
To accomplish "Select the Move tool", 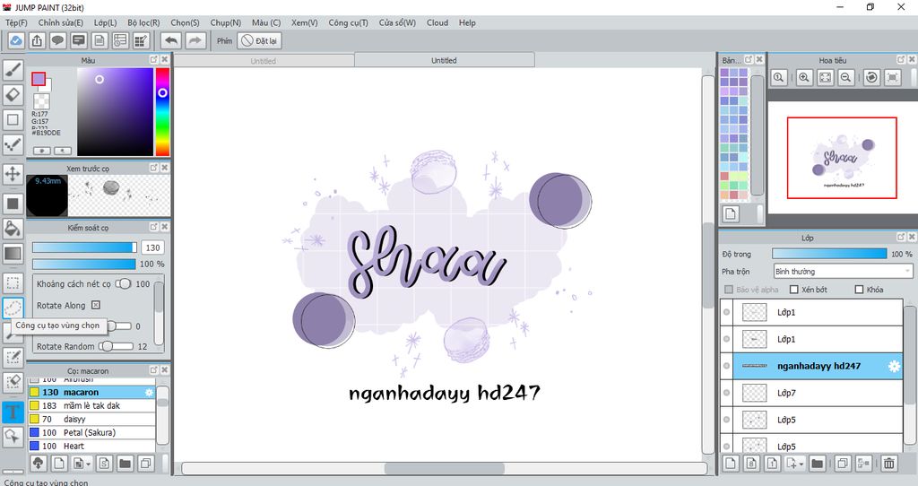I will (x=13, y=174).
